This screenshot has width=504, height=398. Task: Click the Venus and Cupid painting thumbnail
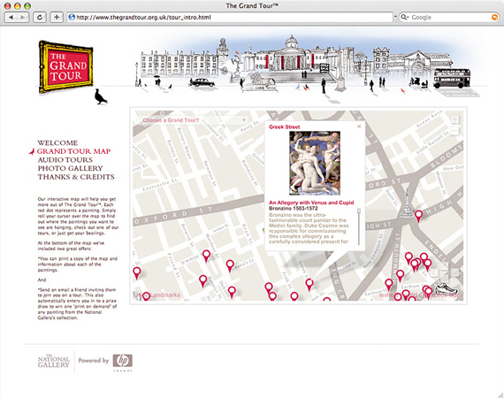(x=315, y=163)
